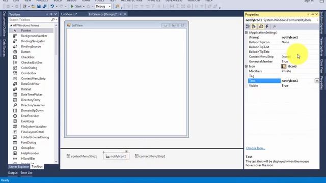Click the Open File folder icon in the toolbar
This screenshot has width=326, height=183.
pos(33,7)
